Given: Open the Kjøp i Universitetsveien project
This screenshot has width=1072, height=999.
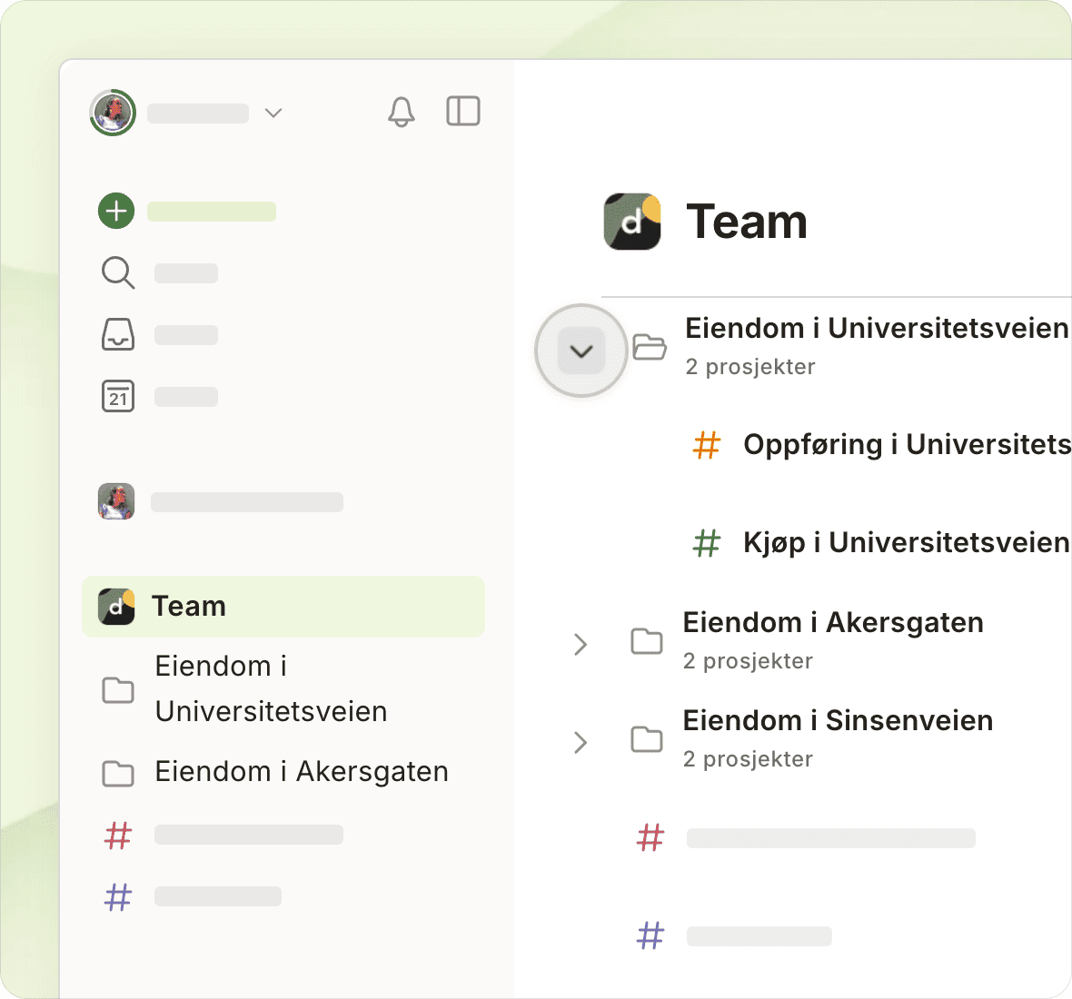Looking at the screenshot, I should (x=905, y=542).
